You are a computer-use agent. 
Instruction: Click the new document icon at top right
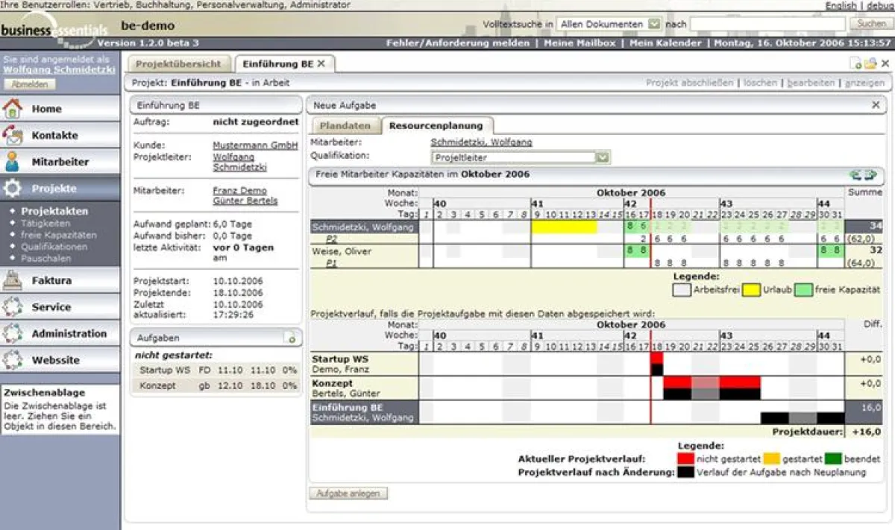coord(857,64)
